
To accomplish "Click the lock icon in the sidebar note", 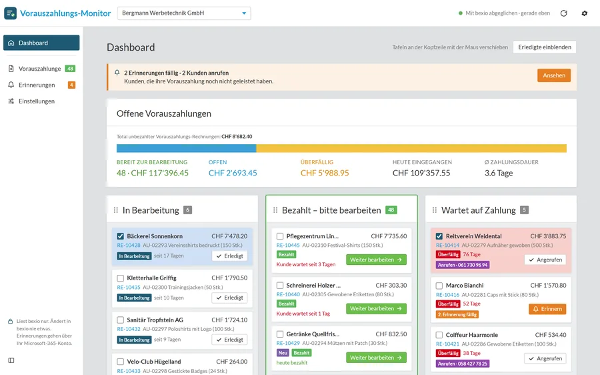I will pos(10,322).
